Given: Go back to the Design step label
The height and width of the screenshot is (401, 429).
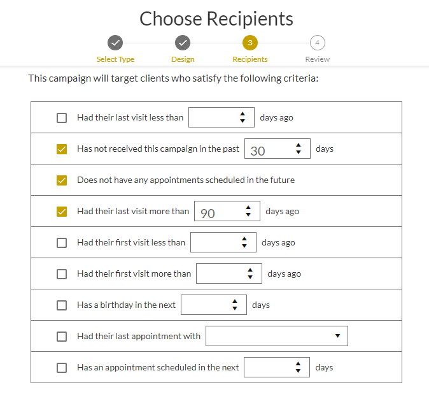Looking at the screenshot, I should [183, 59].
